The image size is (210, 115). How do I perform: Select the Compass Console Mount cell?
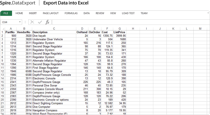54,89
